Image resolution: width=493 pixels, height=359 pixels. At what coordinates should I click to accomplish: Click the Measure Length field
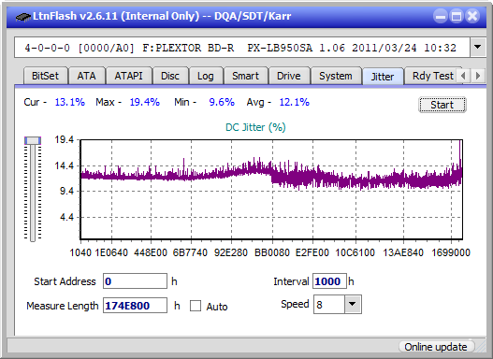tap(136, 306)
